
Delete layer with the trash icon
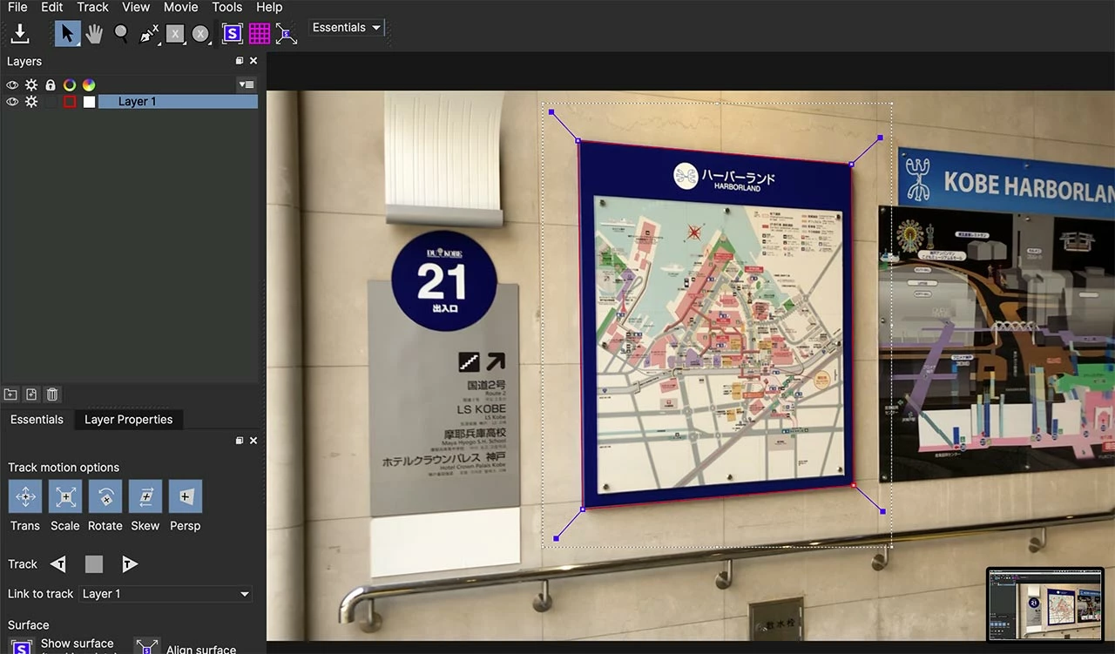pos(52,394)
